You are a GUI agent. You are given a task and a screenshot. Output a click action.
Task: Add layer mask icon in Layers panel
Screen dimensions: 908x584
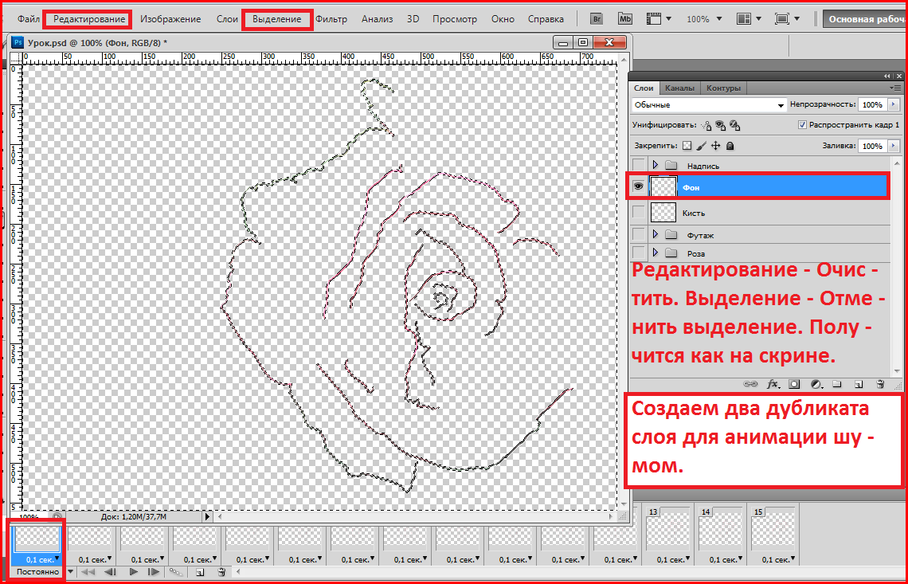pos(795,384)
